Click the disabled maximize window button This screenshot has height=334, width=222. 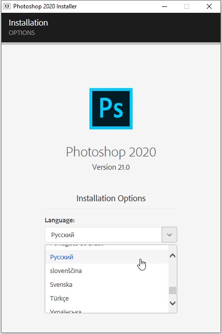pos(187,6)
